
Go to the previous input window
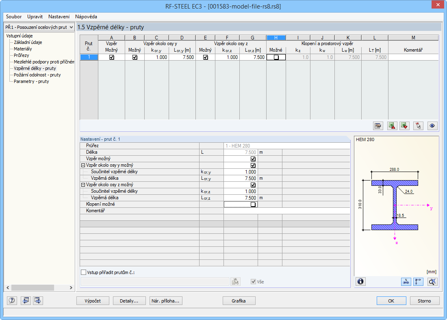25,300
